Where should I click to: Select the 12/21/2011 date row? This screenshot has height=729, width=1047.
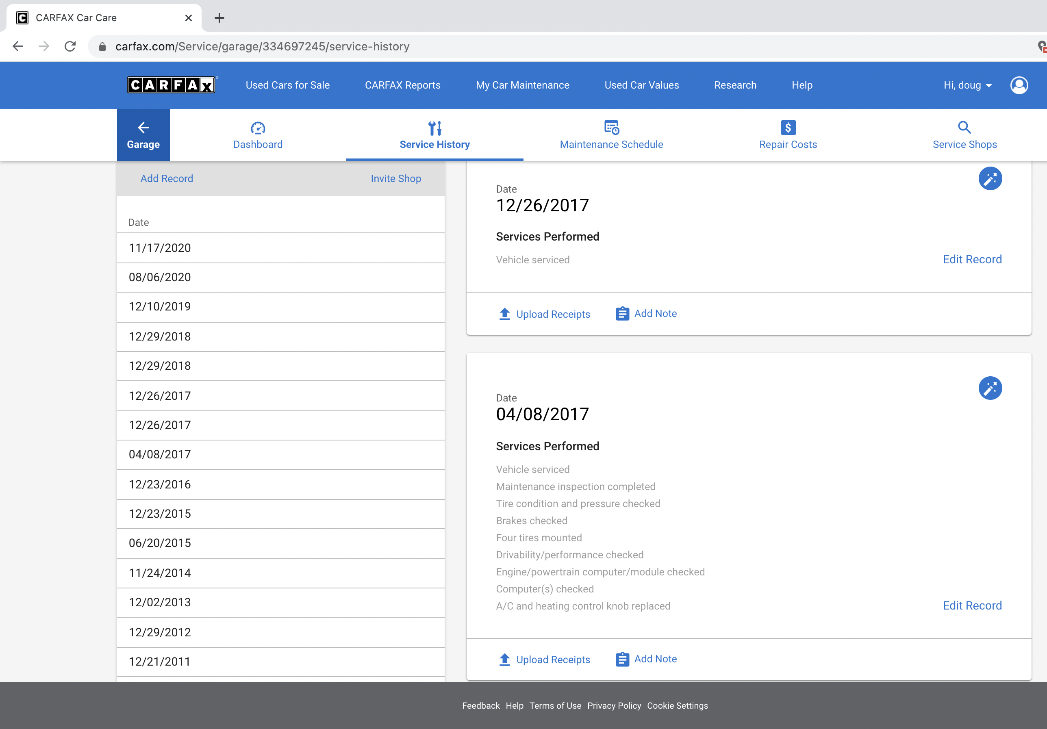pyautogui.click(x=281, y=662)
